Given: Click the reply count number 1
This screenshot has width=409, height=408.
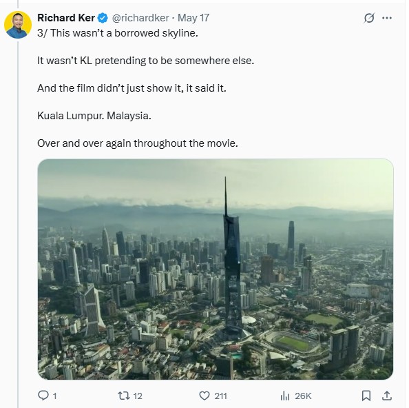Looking at the screenshot, I should pyautogui.click(x=55, y=396).
